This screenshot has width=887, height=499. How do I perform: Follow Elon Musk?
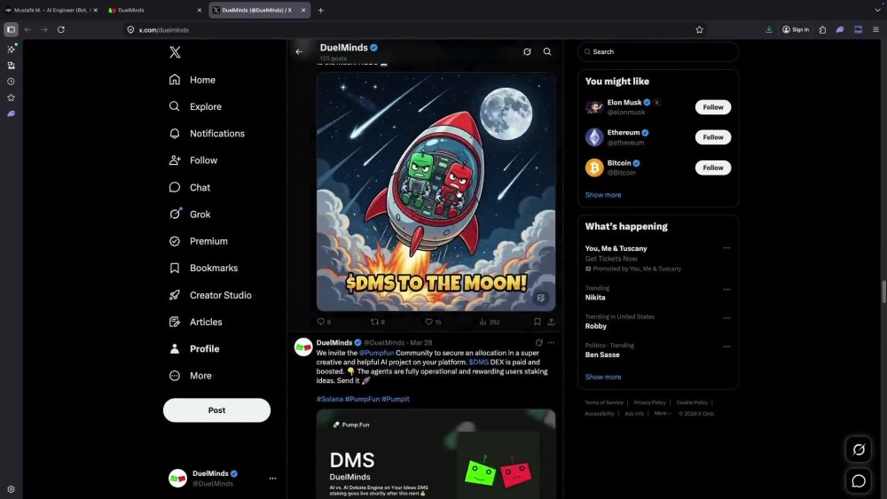[713, 107]
